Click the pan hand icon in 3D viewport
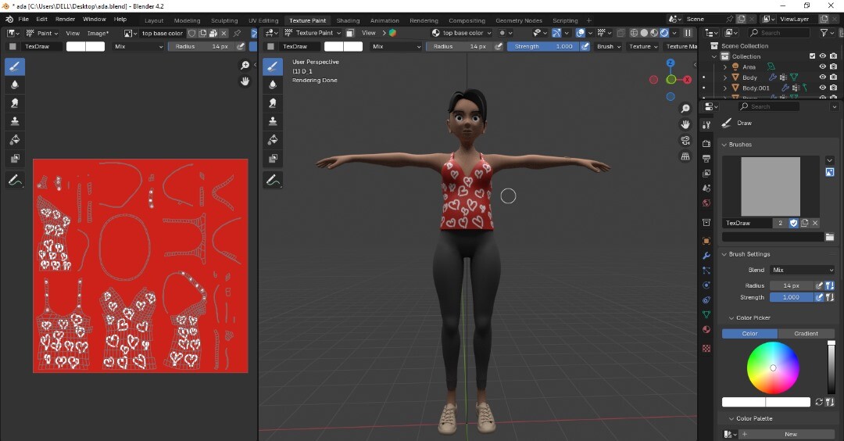 coord(685,124)
